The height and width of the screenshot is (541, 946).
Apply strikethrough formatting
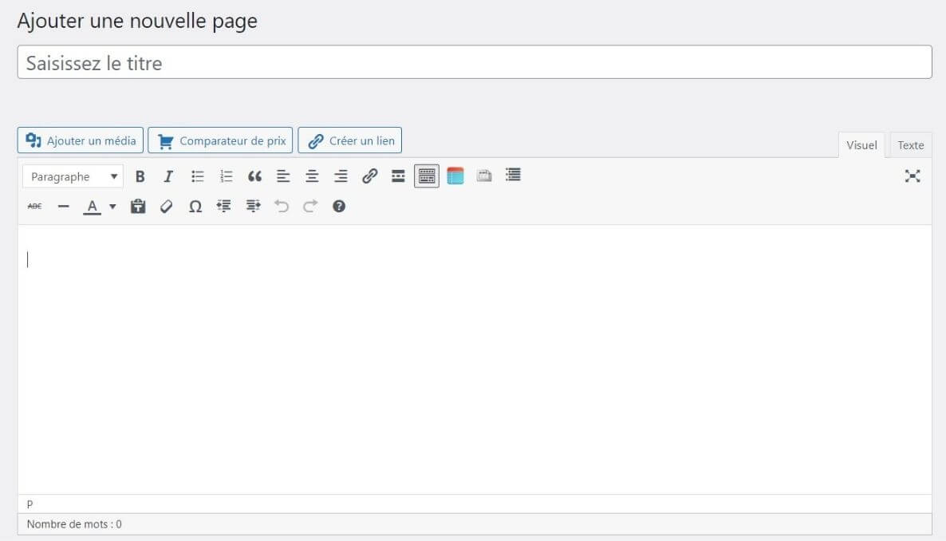coord(34,207)
